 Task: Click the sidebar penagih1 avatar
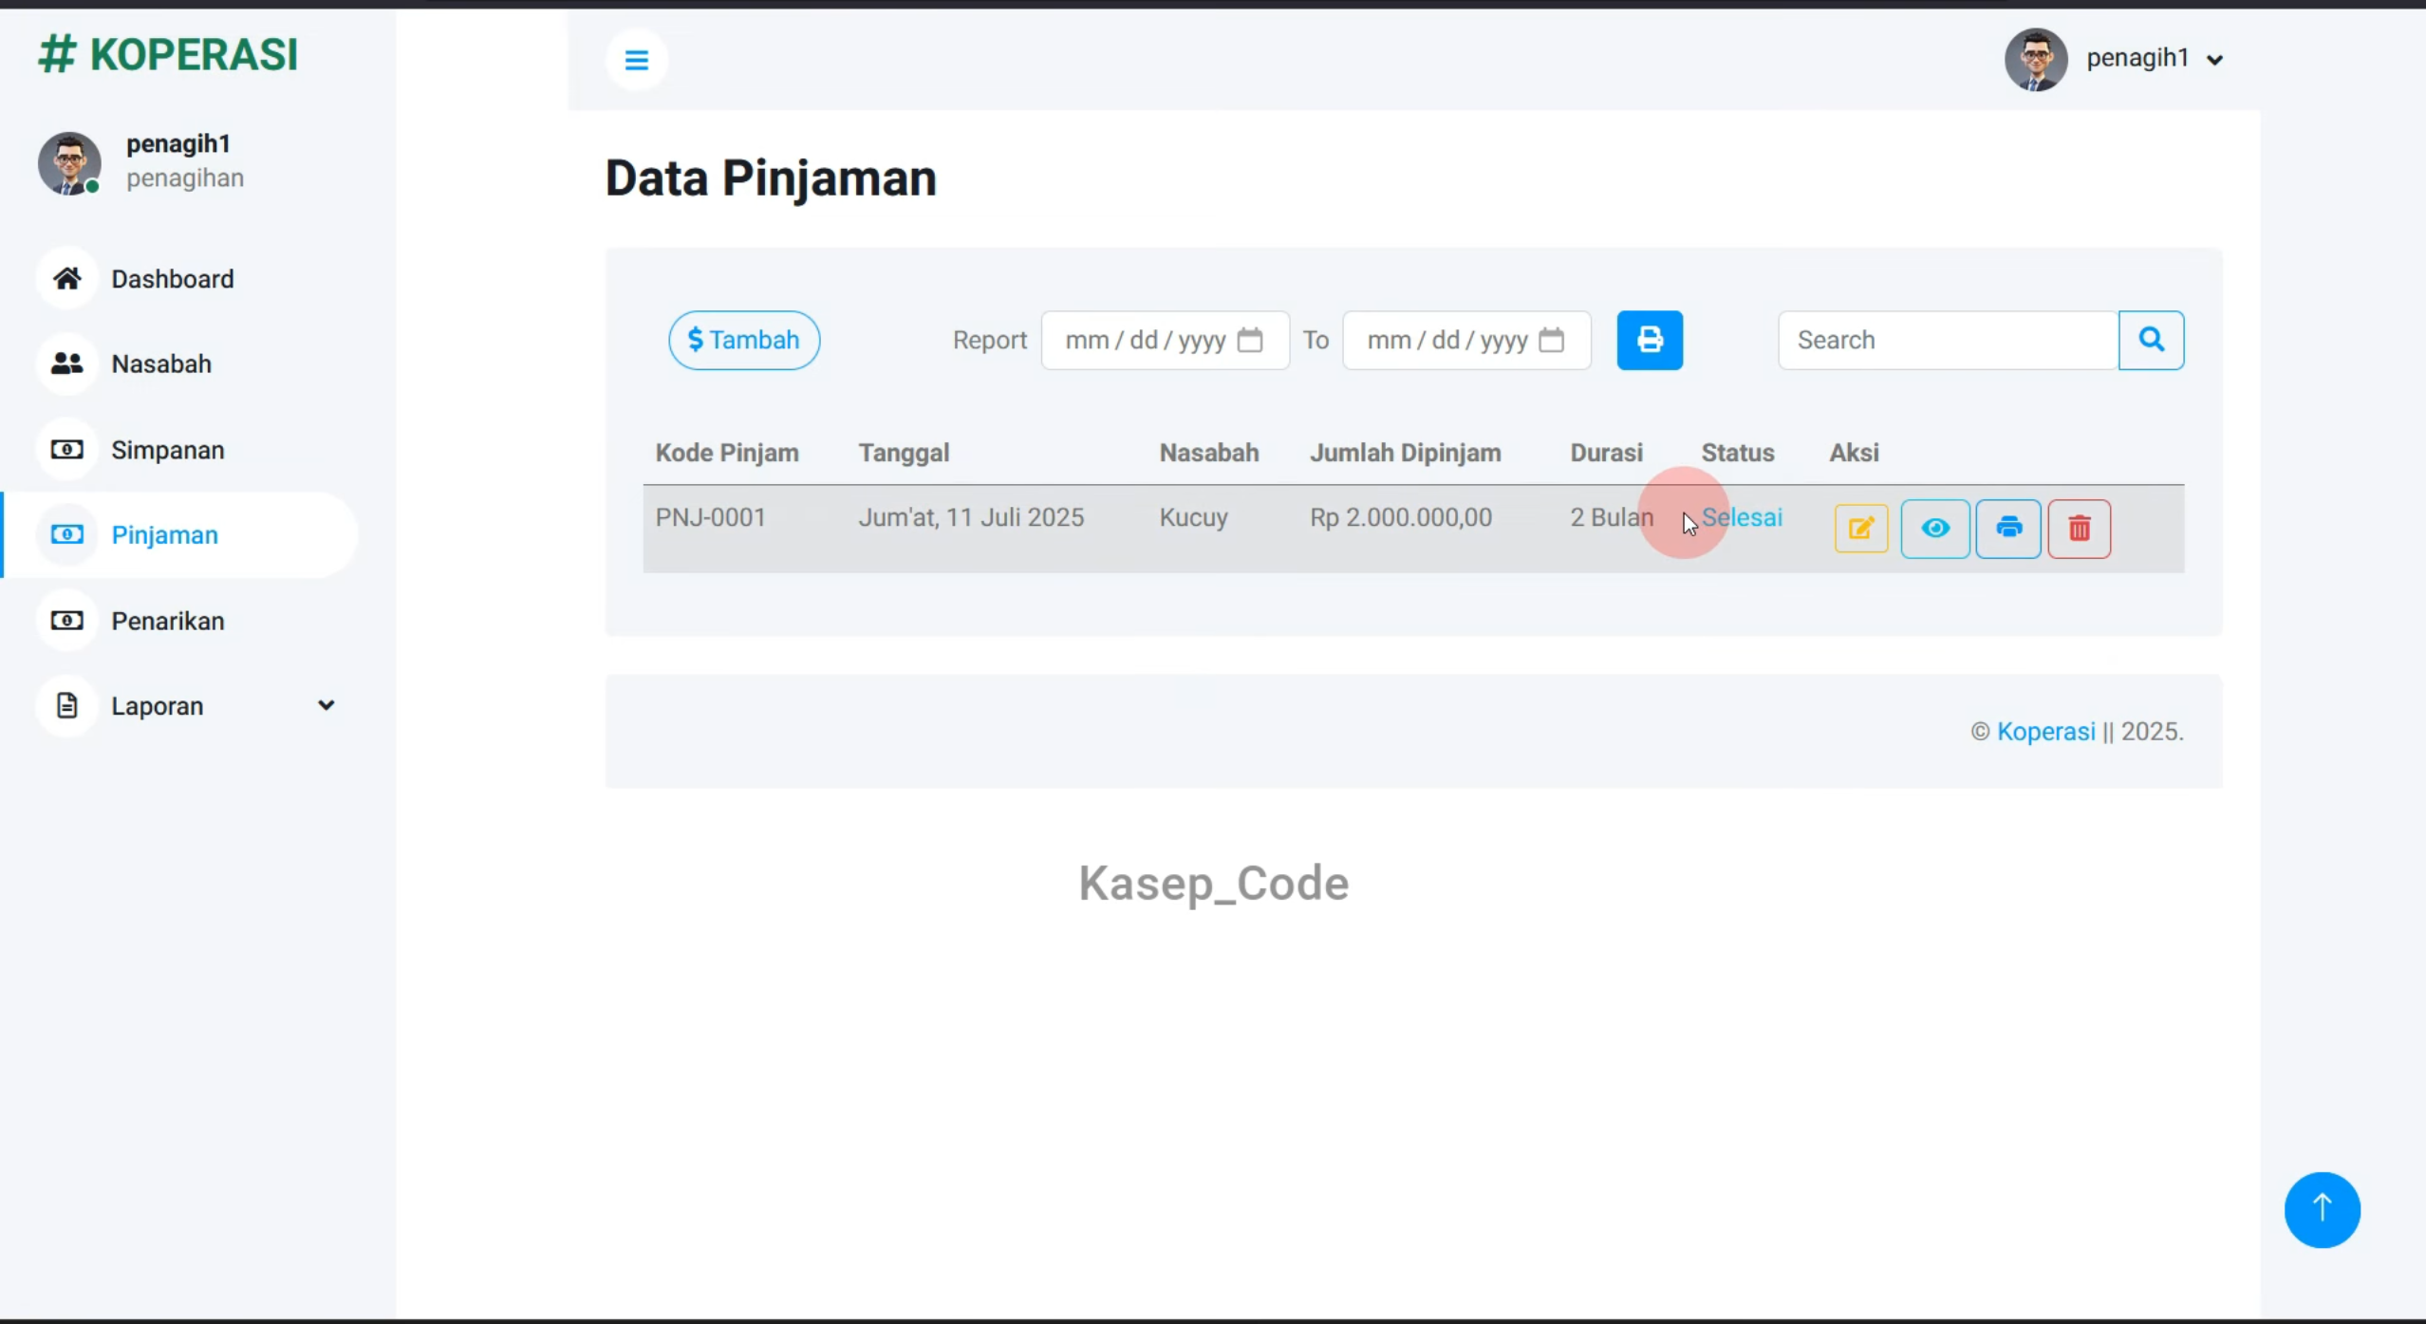[69, 163]
